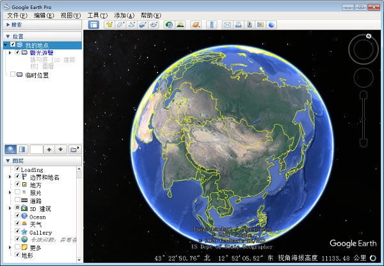The image size is (384, 266).
Task: Select the add polygon tool
Action: pyautogui.click(x=120, y=25)
